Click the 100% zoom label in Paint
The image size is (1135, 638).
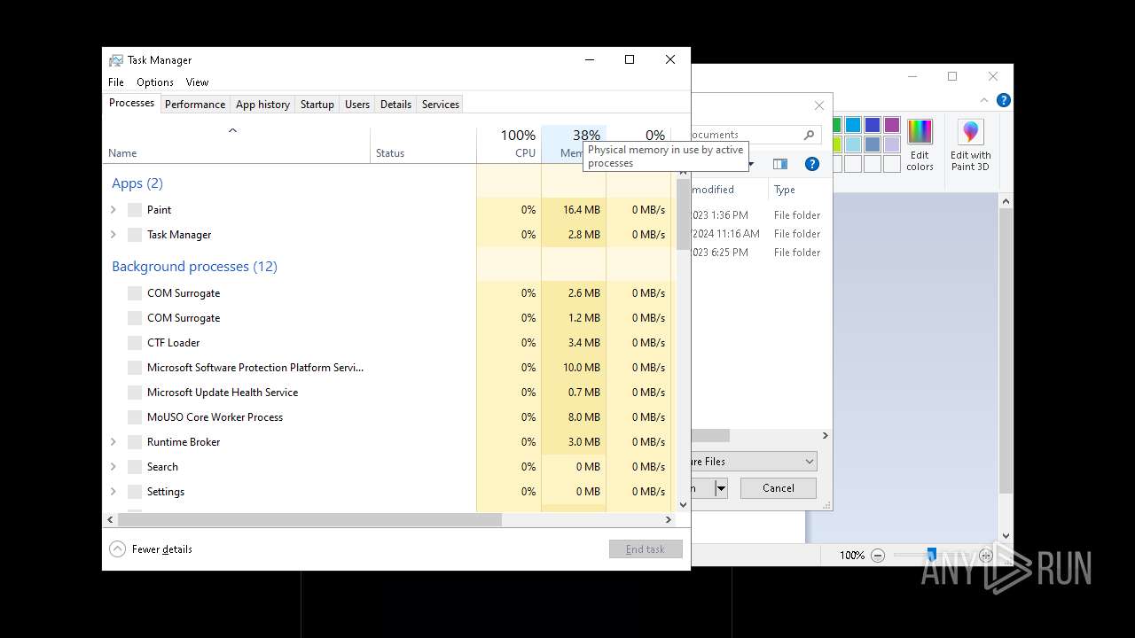coord(852,556)
